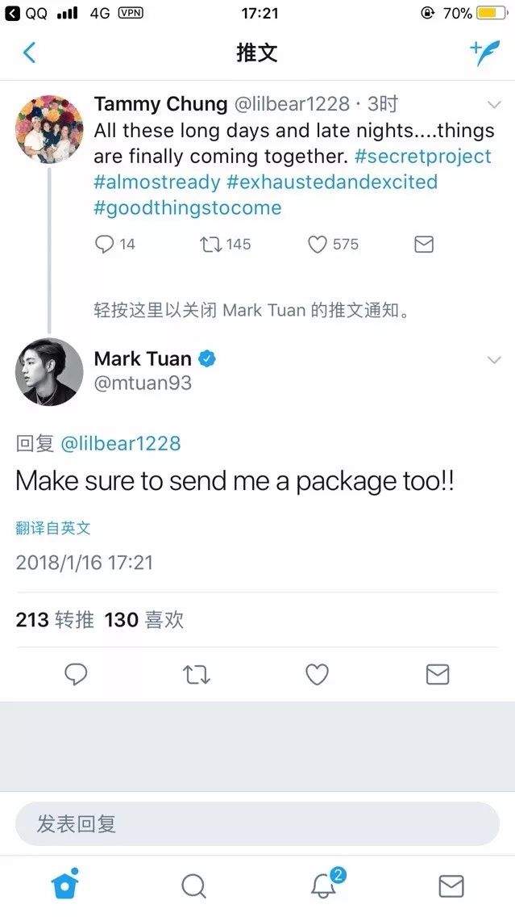Like Mark Tuan's tweet with heart icon
The height and width of the screenshot is (917, 515).
[x=317, y=676]
